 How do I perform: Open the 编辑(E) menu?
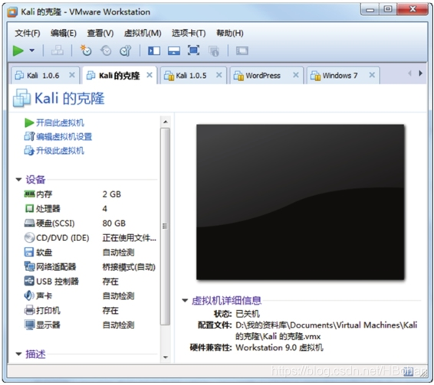64,33
